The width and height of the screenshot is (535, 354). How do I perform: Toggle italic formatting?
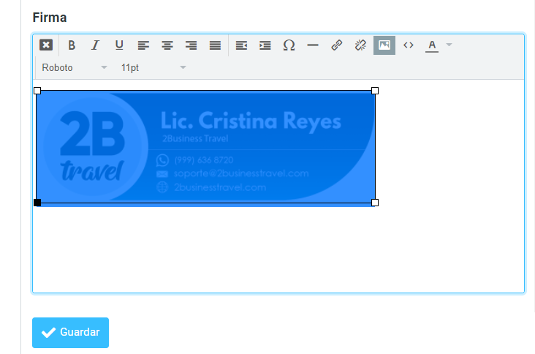click(x=95, y=45)
